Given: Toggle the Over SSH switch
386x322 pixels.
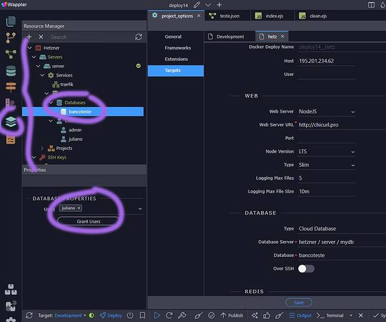Looking at the screenshot, I should coord(306,269).
